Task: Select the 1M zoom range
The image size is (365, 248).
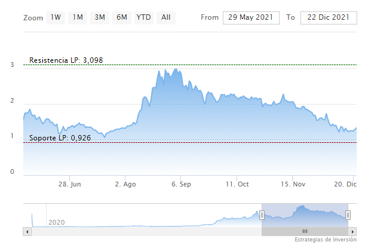Action: tap(78, 17)
